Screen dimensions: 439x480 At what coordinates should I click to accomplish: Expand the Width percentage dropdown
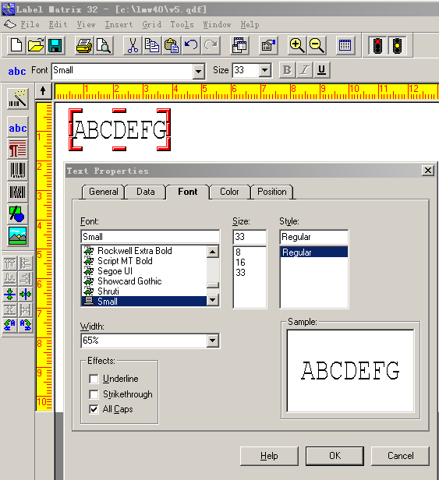213,341
